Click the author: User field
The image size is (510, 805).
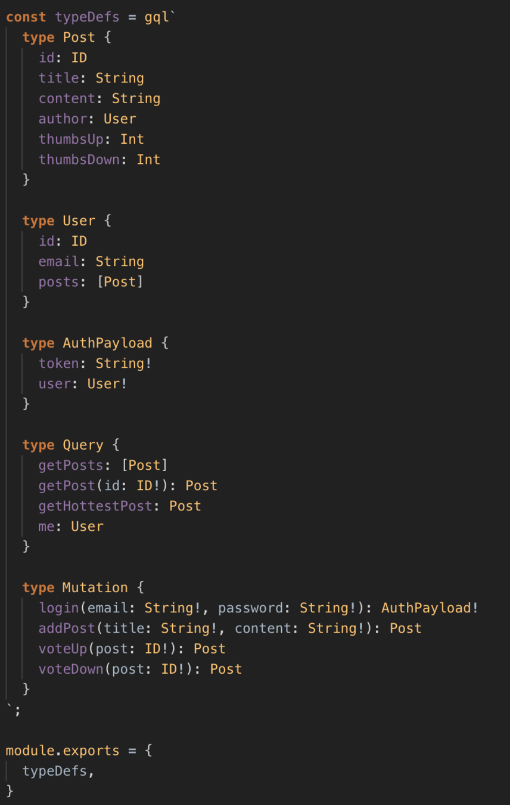pyautogui.click(x=88, y=119)
